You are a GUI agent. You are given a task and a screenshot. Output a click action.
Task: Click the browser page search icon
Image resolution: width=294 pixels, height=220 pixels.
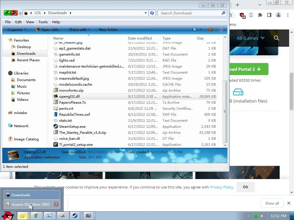tap(276, 38)
